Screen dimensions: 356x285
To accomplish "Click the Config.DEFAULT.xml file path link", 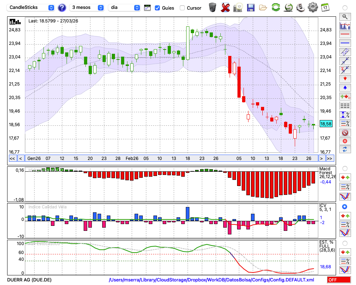I will (x=211, y=280).
